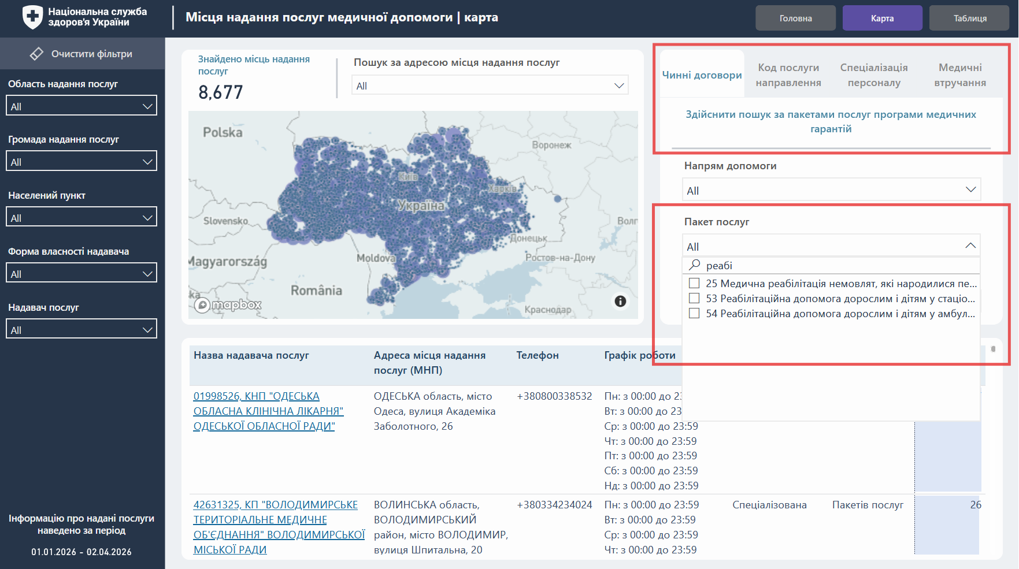The image size is (1019, 569).
Task: Open the Володимирське ТМО provider link
Action: (x=279, y=527)
